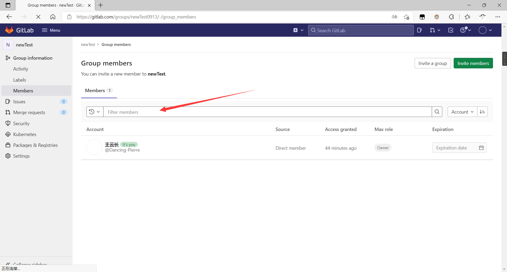Click the Invite a group button
This screenshot has width=507, height=272.
click(x=433, y=63)
